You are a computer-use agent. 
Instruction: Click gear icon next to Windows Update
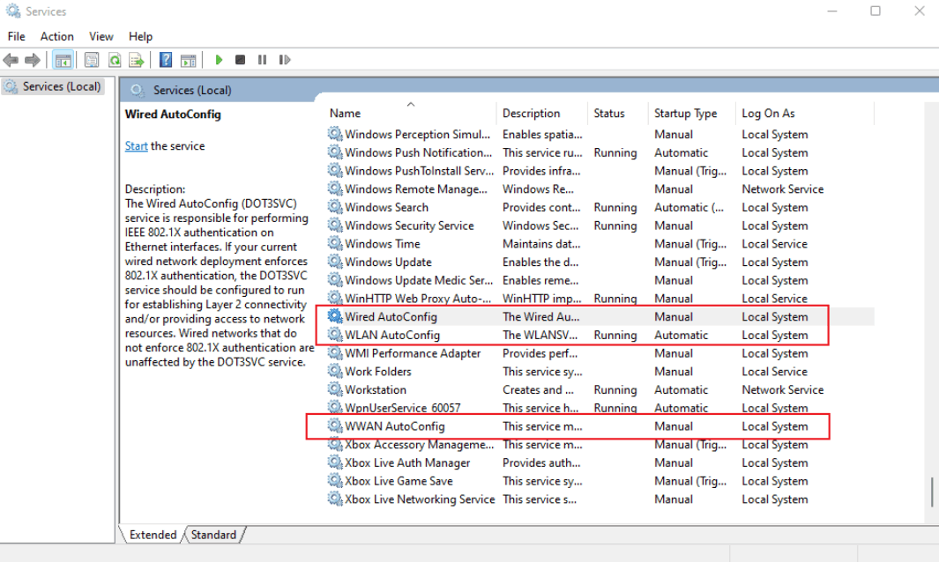point(335,263)
